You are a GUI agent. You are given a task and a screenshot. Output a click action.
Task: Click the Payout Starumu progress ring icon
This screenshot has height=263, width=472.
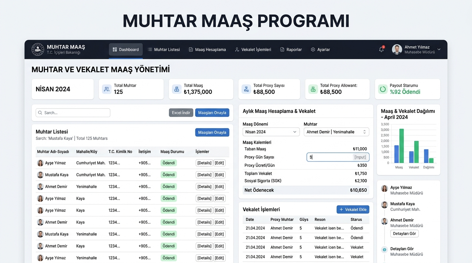383,89
